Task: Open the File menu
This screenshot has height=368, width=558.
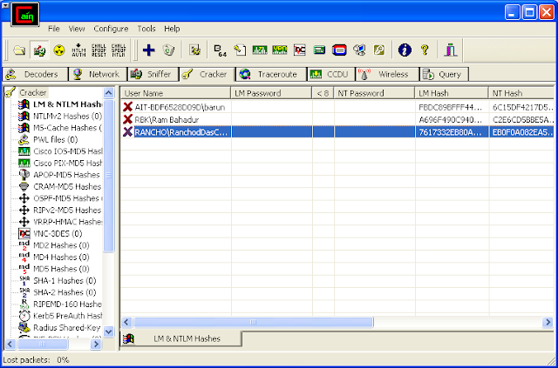Action: [x=54, y=29]
